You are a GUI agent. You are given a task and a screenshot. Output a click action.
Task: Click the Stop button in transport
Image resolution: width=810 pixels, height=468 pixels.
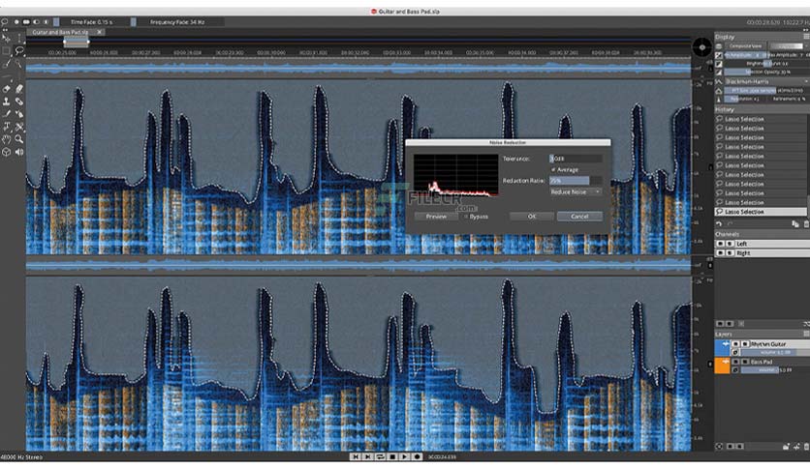click(392, 456)
